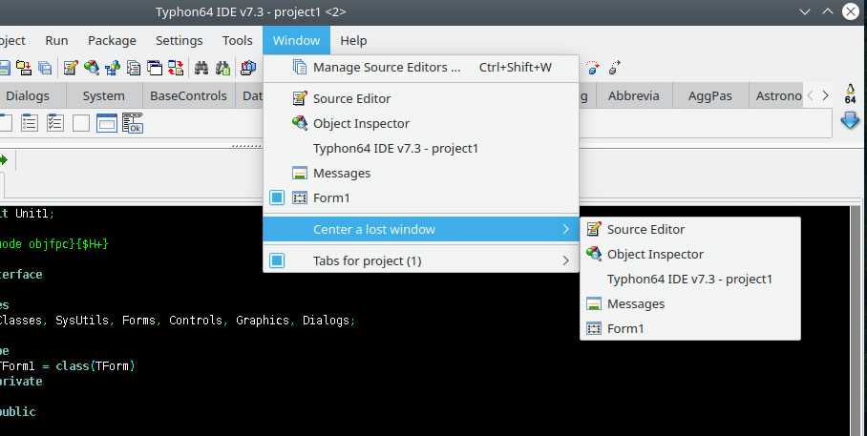Click Messages icon in Window menu
This screenshot has width=867, height=436.
coord(299,173)
